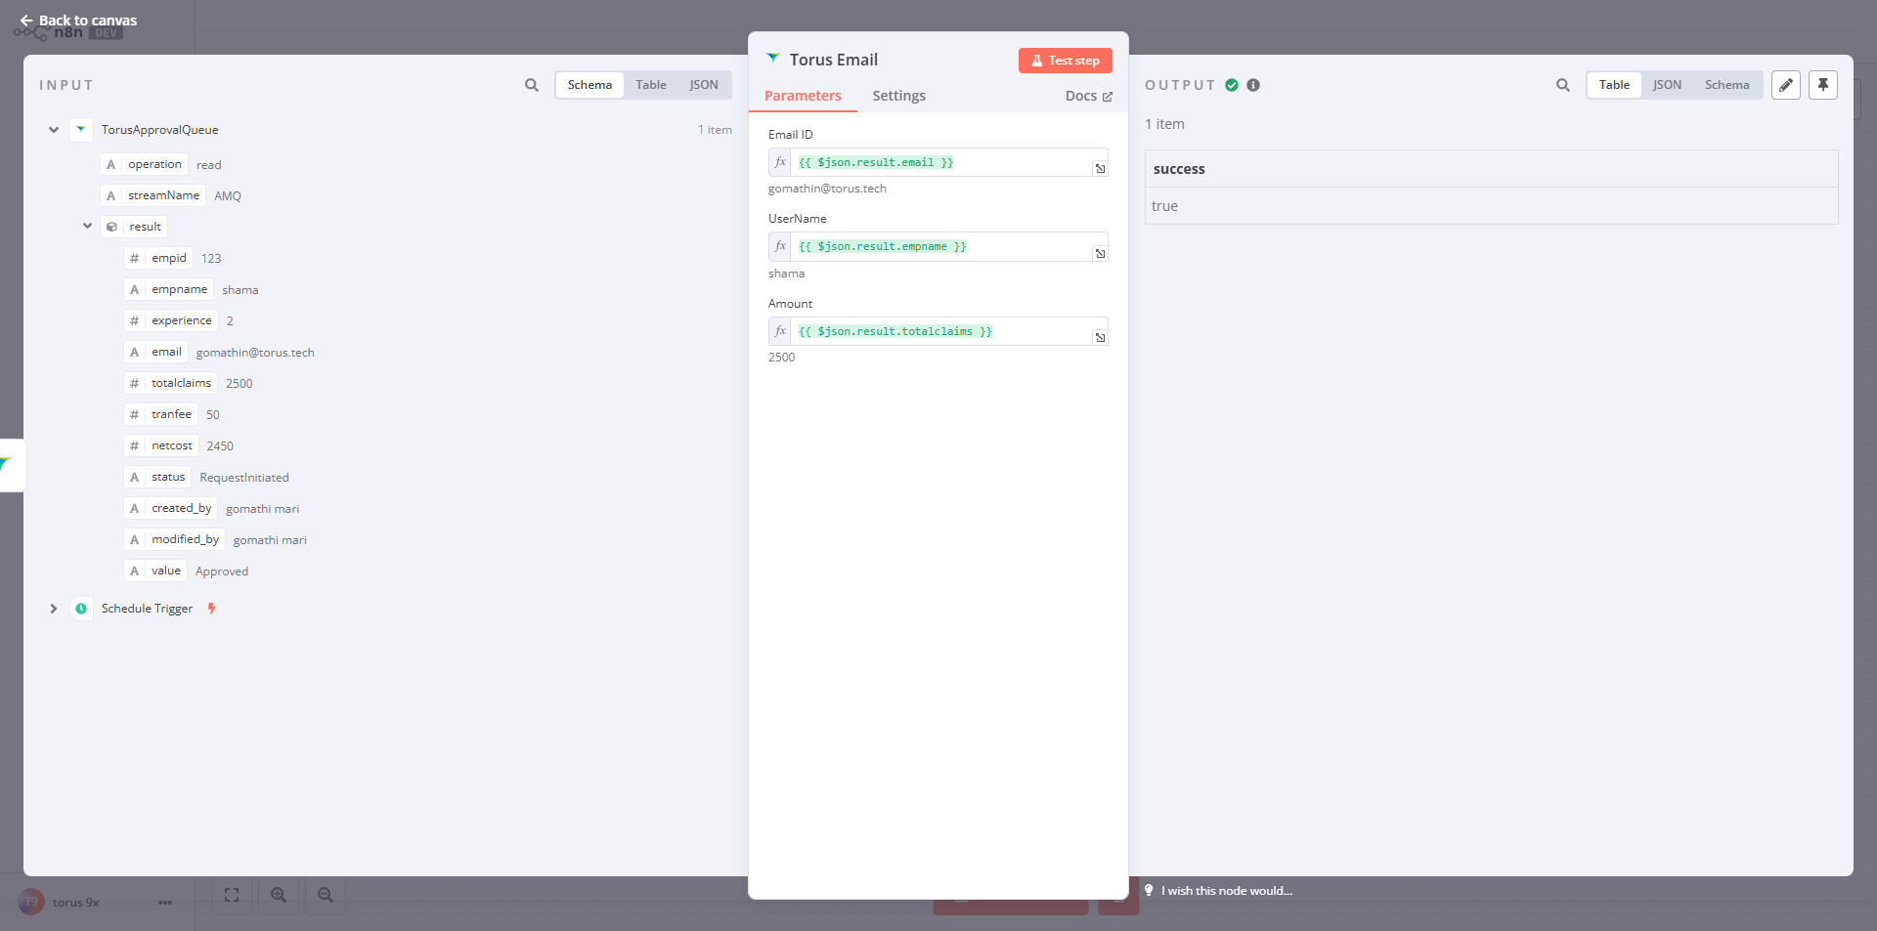Viewport: 1877px width, 931px height.
Task: Switch output view to Schema
Action: click(1726, 85)
